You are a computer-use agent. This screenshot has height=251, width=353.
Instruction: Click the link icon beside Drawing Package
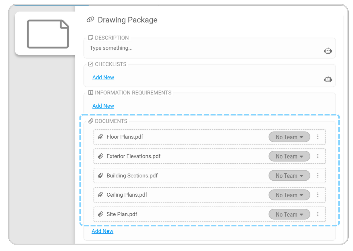click(90, 20)
